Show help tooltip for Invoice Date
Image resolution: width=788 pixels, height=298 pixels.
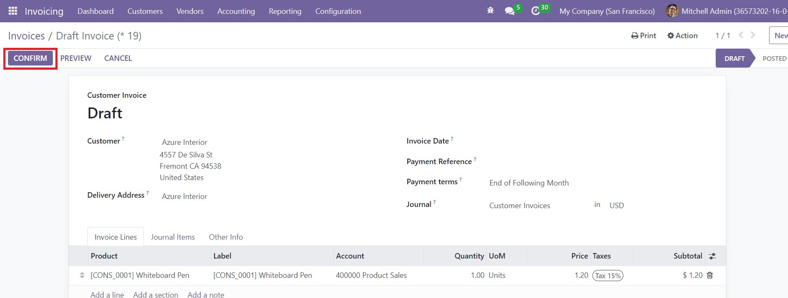(x=452, y=138)
